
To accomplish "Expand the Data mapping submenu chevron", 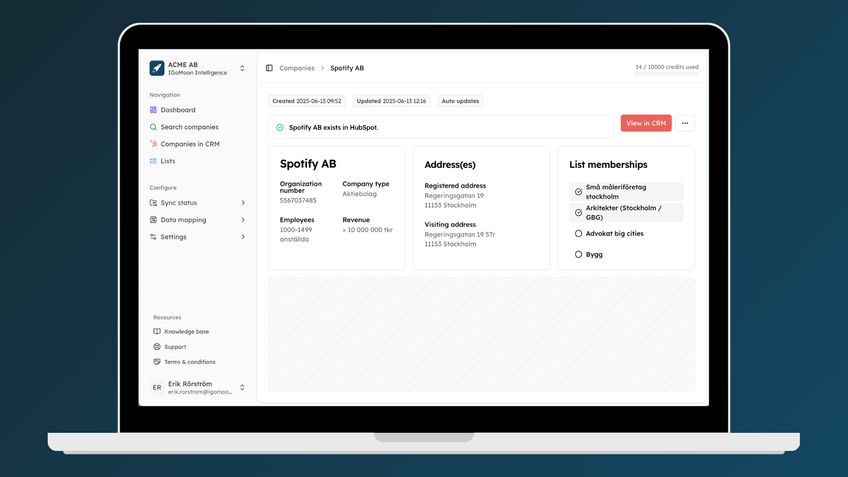I will click(243, 220).
